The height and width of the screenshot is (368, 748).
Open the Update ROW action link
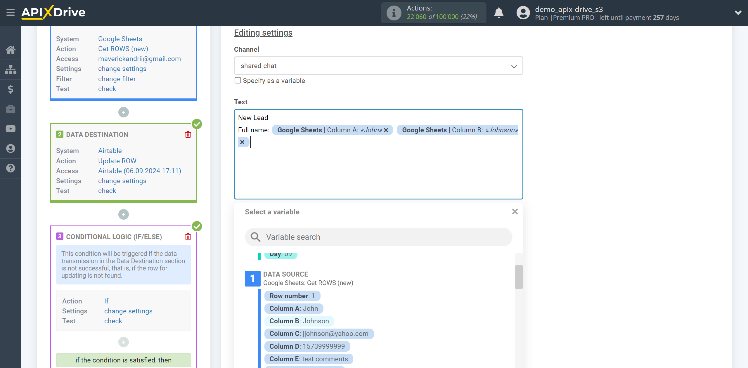pyautogui.click(x=117, y=161)
